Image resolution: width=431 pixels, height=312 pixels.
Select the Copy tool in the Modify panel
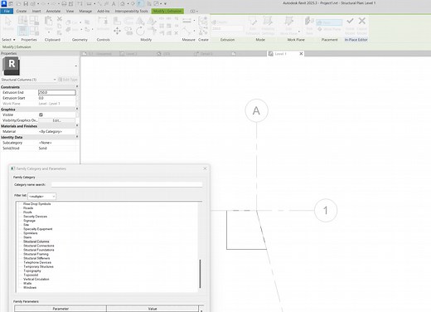tap(128, 31)
